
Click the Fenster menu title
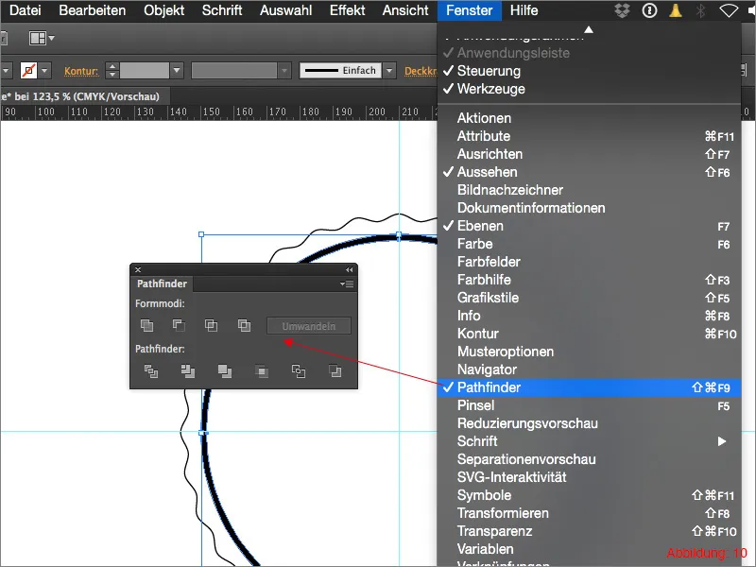[x=469, y=10]
